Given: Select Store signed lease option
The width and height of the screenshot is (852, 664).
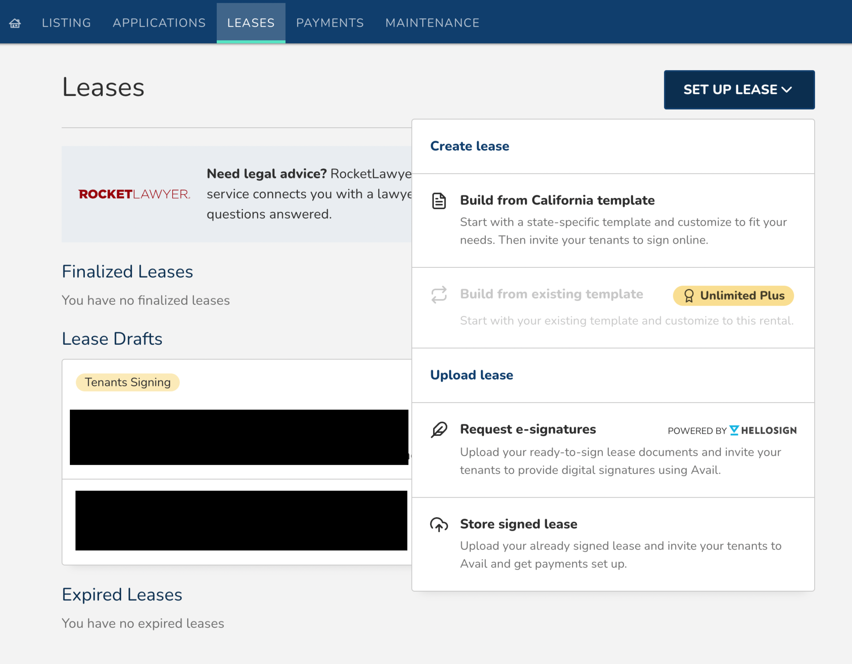Looking at the screenshot, I should pos(518,524).
